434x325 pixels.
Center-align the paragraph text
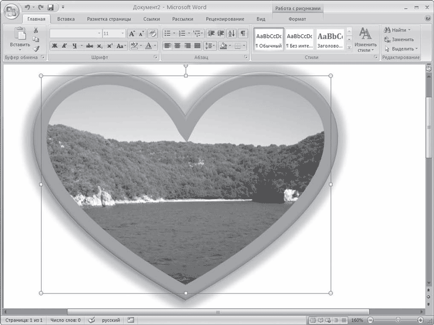coord(177,46)
